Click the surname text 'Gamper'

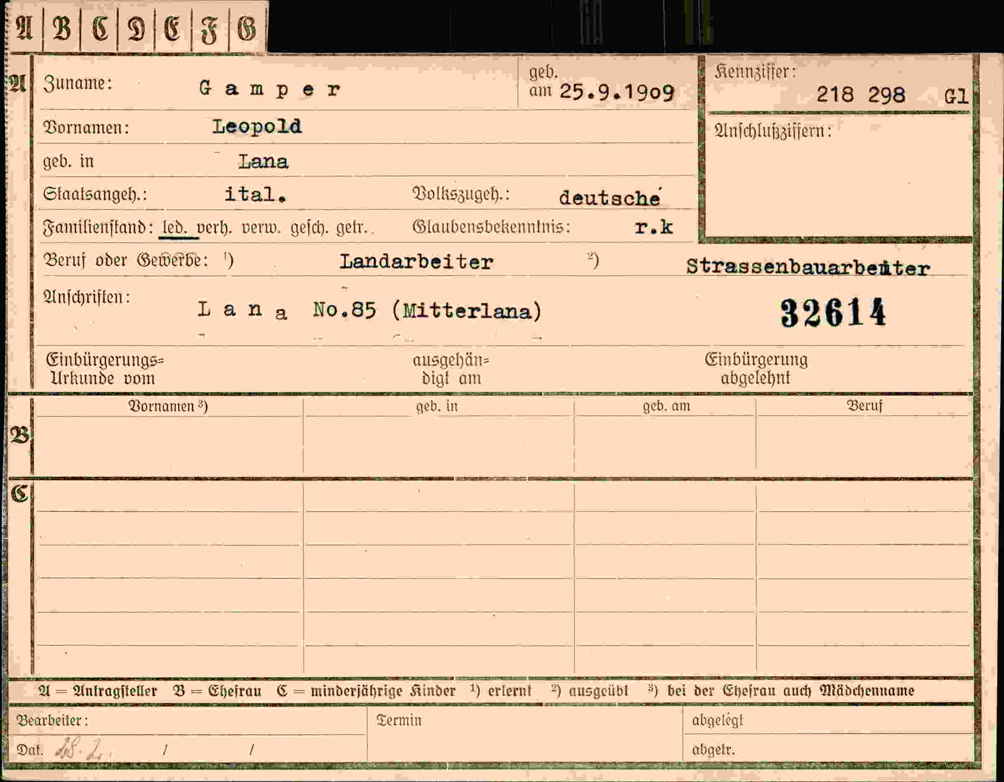(270, 89)
